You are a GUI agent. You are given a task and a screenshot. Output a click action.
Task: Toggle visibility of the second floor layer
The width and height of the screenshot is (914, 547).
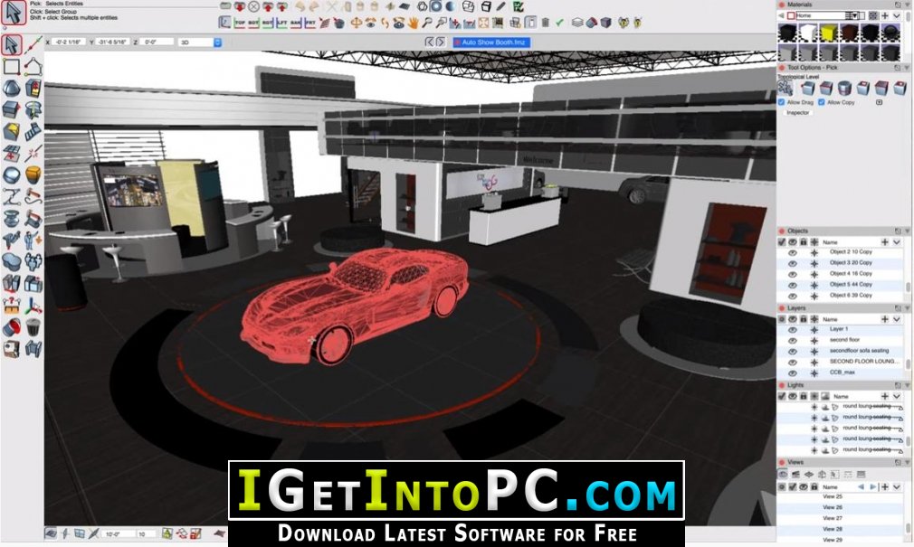point(793,340)
